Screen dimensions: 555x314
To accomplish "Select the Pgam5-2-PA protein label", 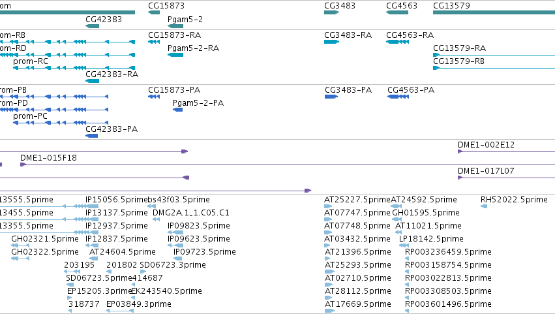I will point(198,103).
